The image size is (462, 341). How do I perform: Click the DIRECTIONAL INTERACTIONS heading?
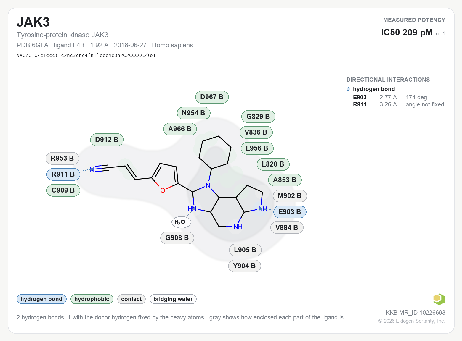point(388,80)
